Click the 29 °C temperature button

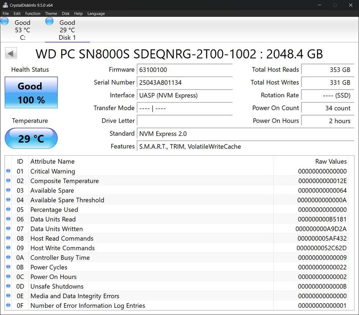coord(31,139)
